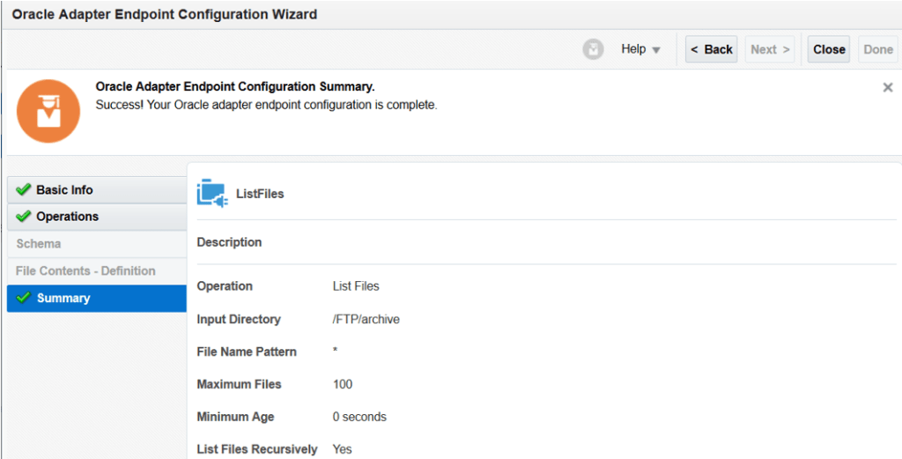Go back with the Back button
This screenshot has height=459, width=902.
[711, 49]
